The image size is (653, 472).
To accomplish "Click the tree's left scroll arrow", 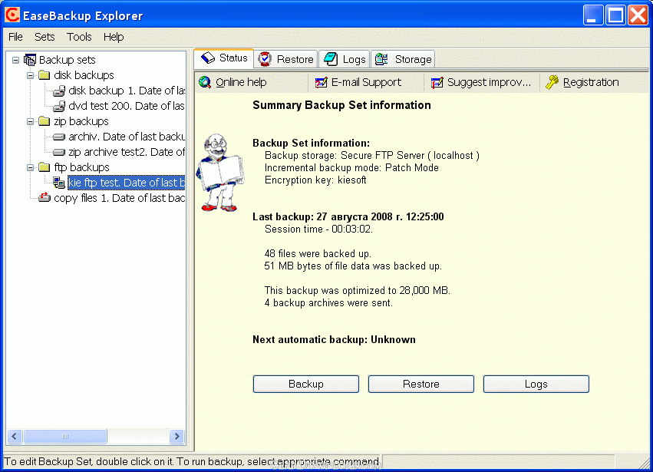I will [x=15, y=436].
